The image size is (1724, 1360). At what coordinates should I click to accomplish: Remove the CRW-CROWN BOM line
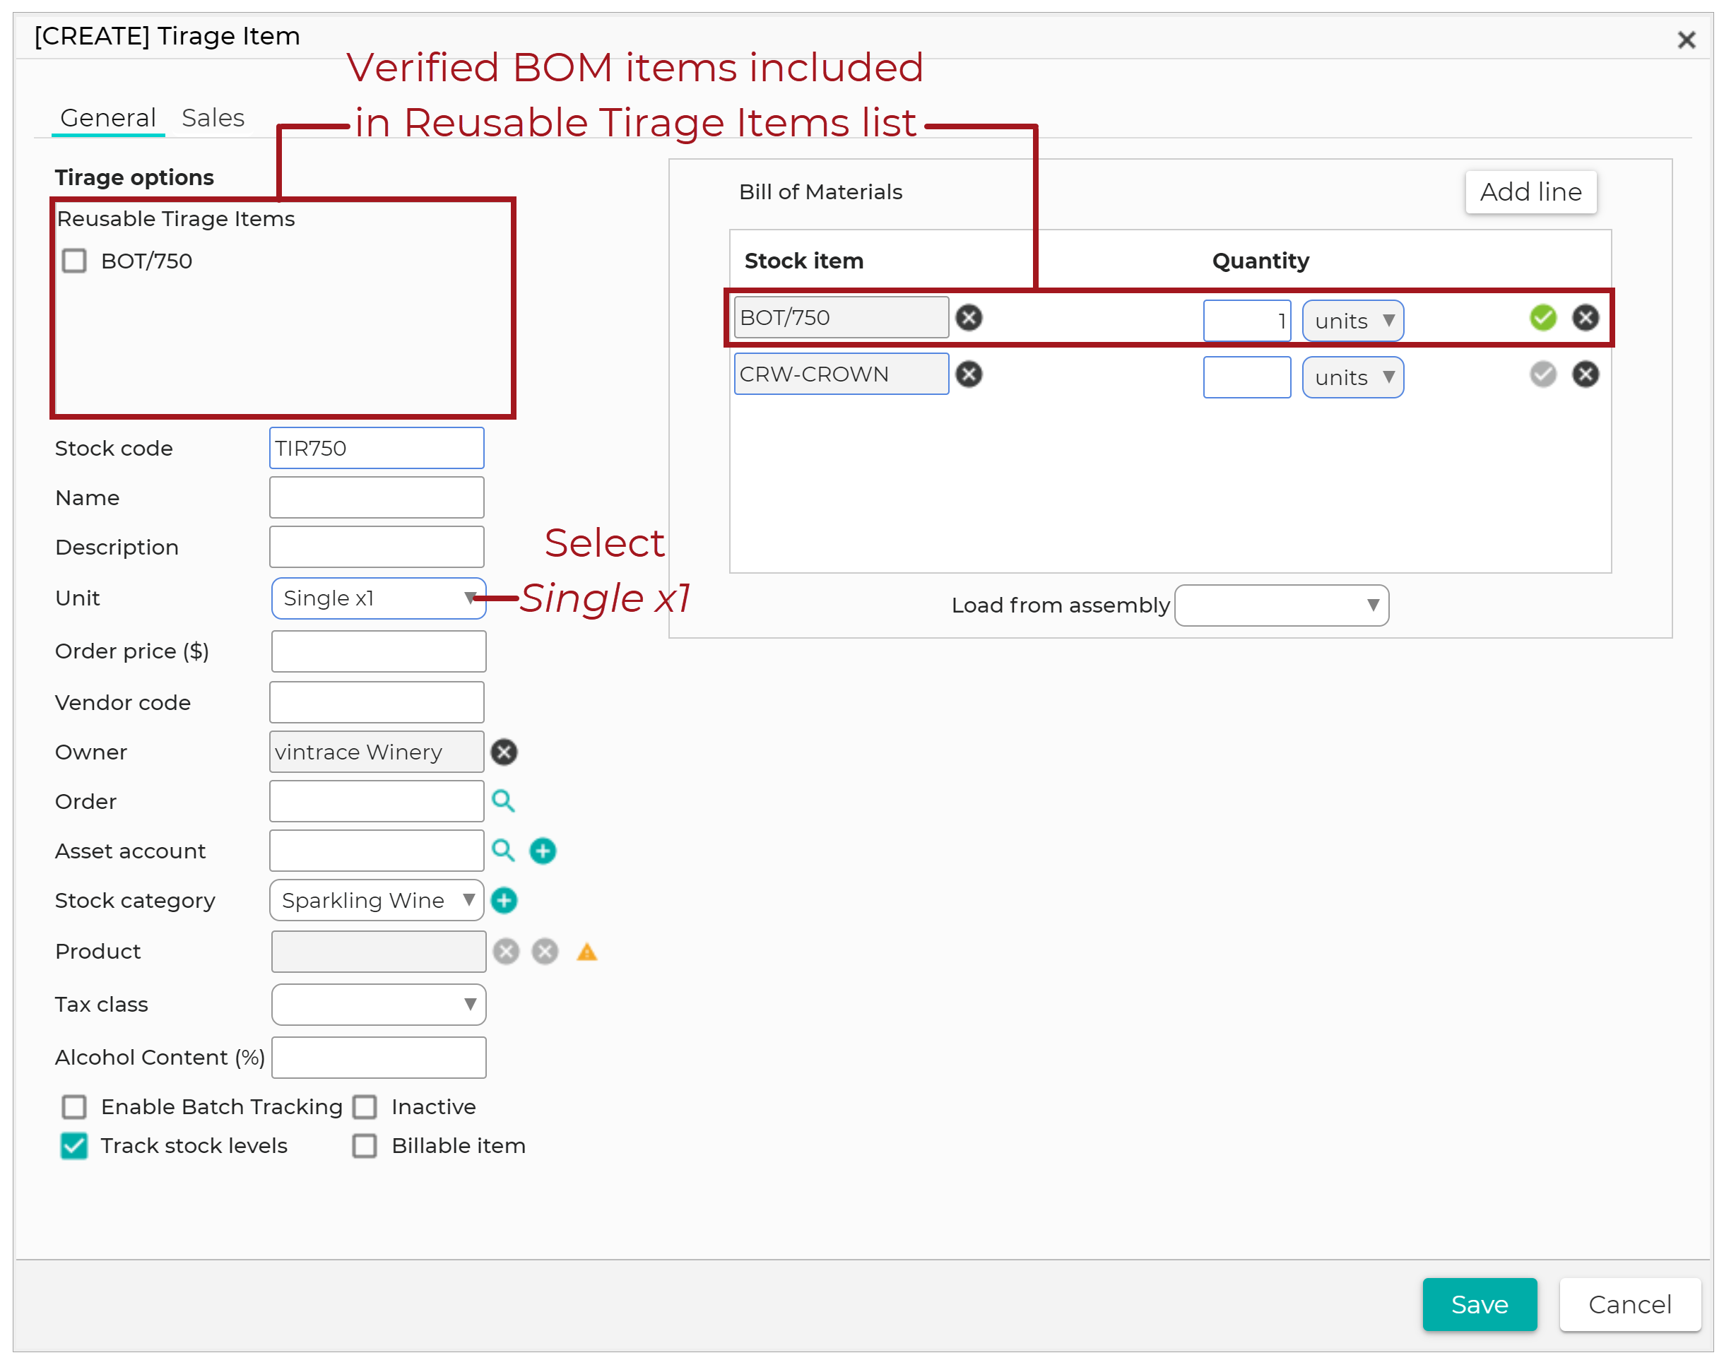pos(1585,374)
